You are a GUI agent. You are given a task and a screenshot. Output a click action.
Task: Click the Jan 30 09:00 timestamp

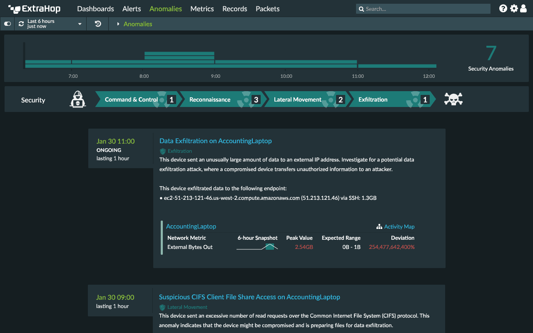(x=115, y=297)
